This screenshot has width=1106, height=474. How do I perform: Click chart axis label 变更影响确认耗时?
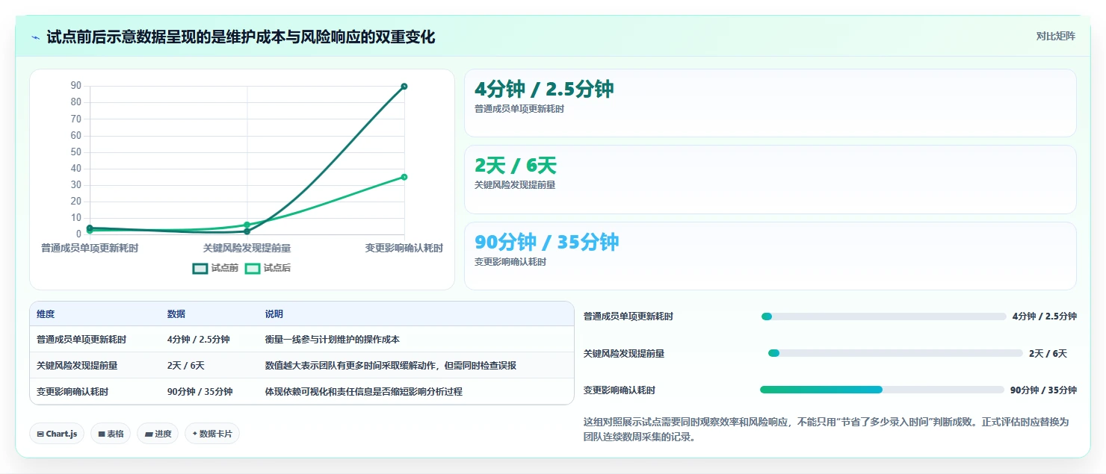click(404, 248)
